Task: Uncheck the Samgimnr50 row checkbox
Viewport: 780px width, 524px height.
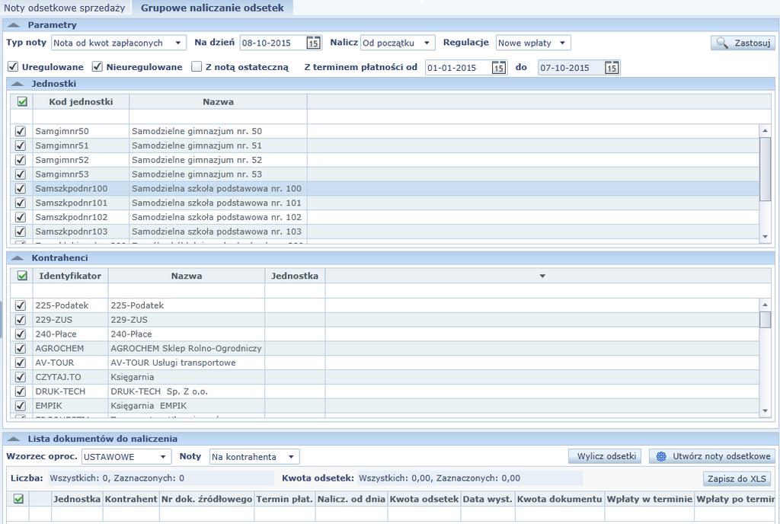Action: coord(21,131)
